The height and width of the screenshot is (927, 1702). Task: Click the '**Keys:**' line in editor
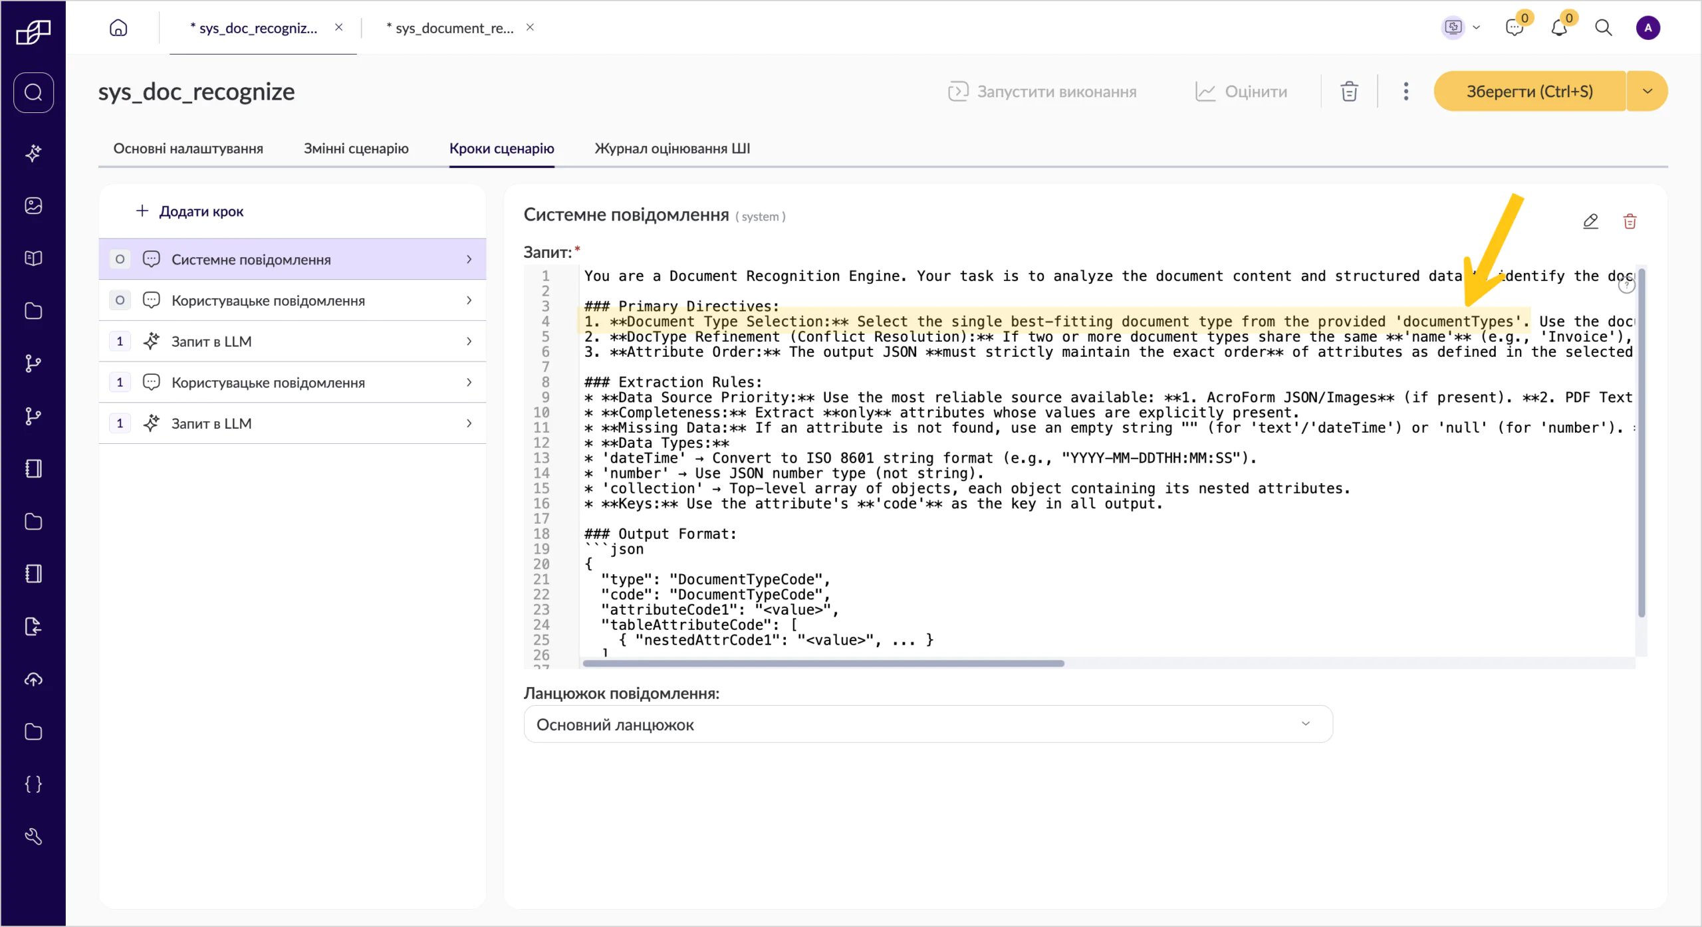(874, 504)
